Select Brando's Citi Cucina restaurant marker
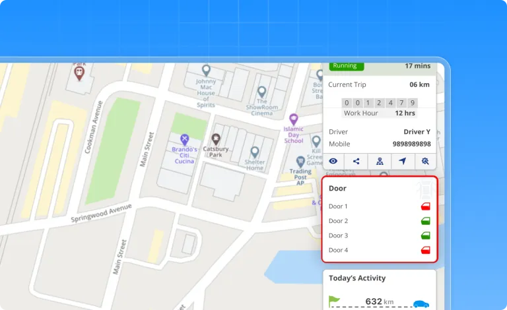The width and height of the screenshot is (507, 310). tap(184, 139)
